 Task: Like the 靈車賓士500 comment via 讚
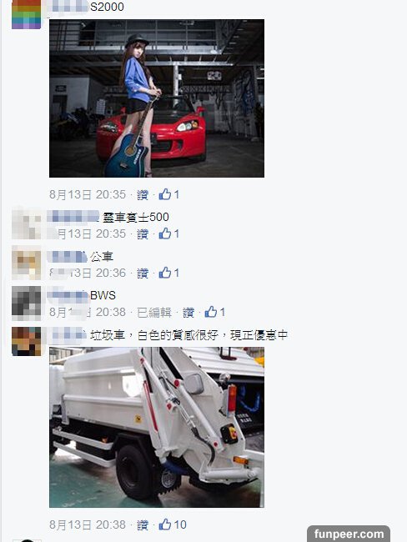click(x=143, y=234)
